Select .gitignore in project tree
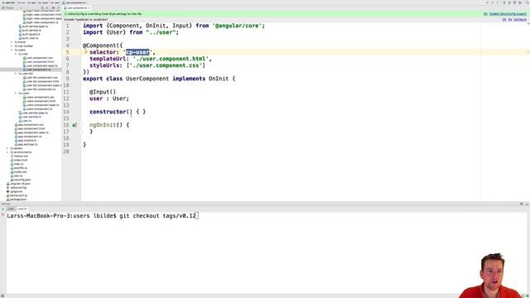 (15, 191)
